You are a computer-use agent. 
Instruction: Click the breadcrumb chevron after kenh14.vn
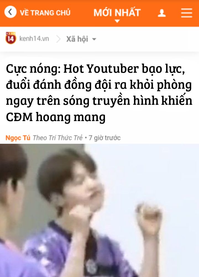click(58, 39)
